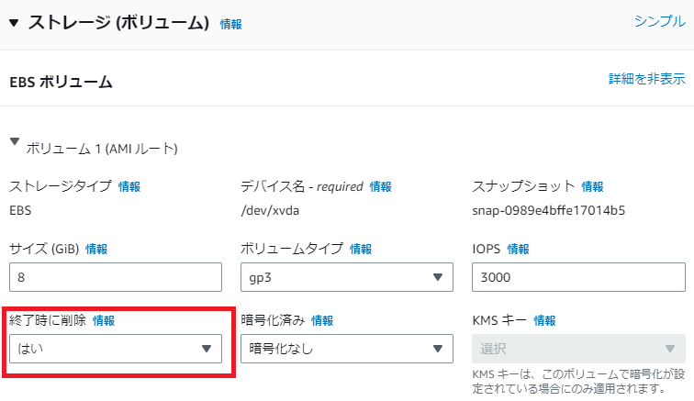Open 情報 link beside 暗号化済み
The image size is (694, 401).
pos(322,320)
